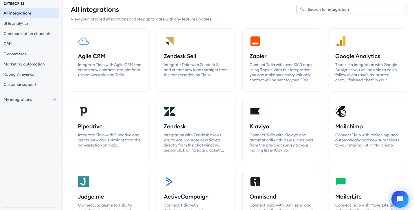Select the CRM category
Viewport: 414px width, 210px height.
(8, 44)
